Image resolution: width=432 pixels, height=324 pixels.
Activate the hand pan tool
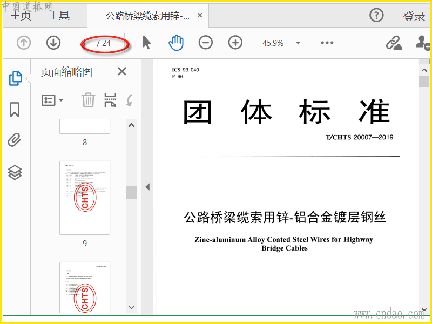176,43
